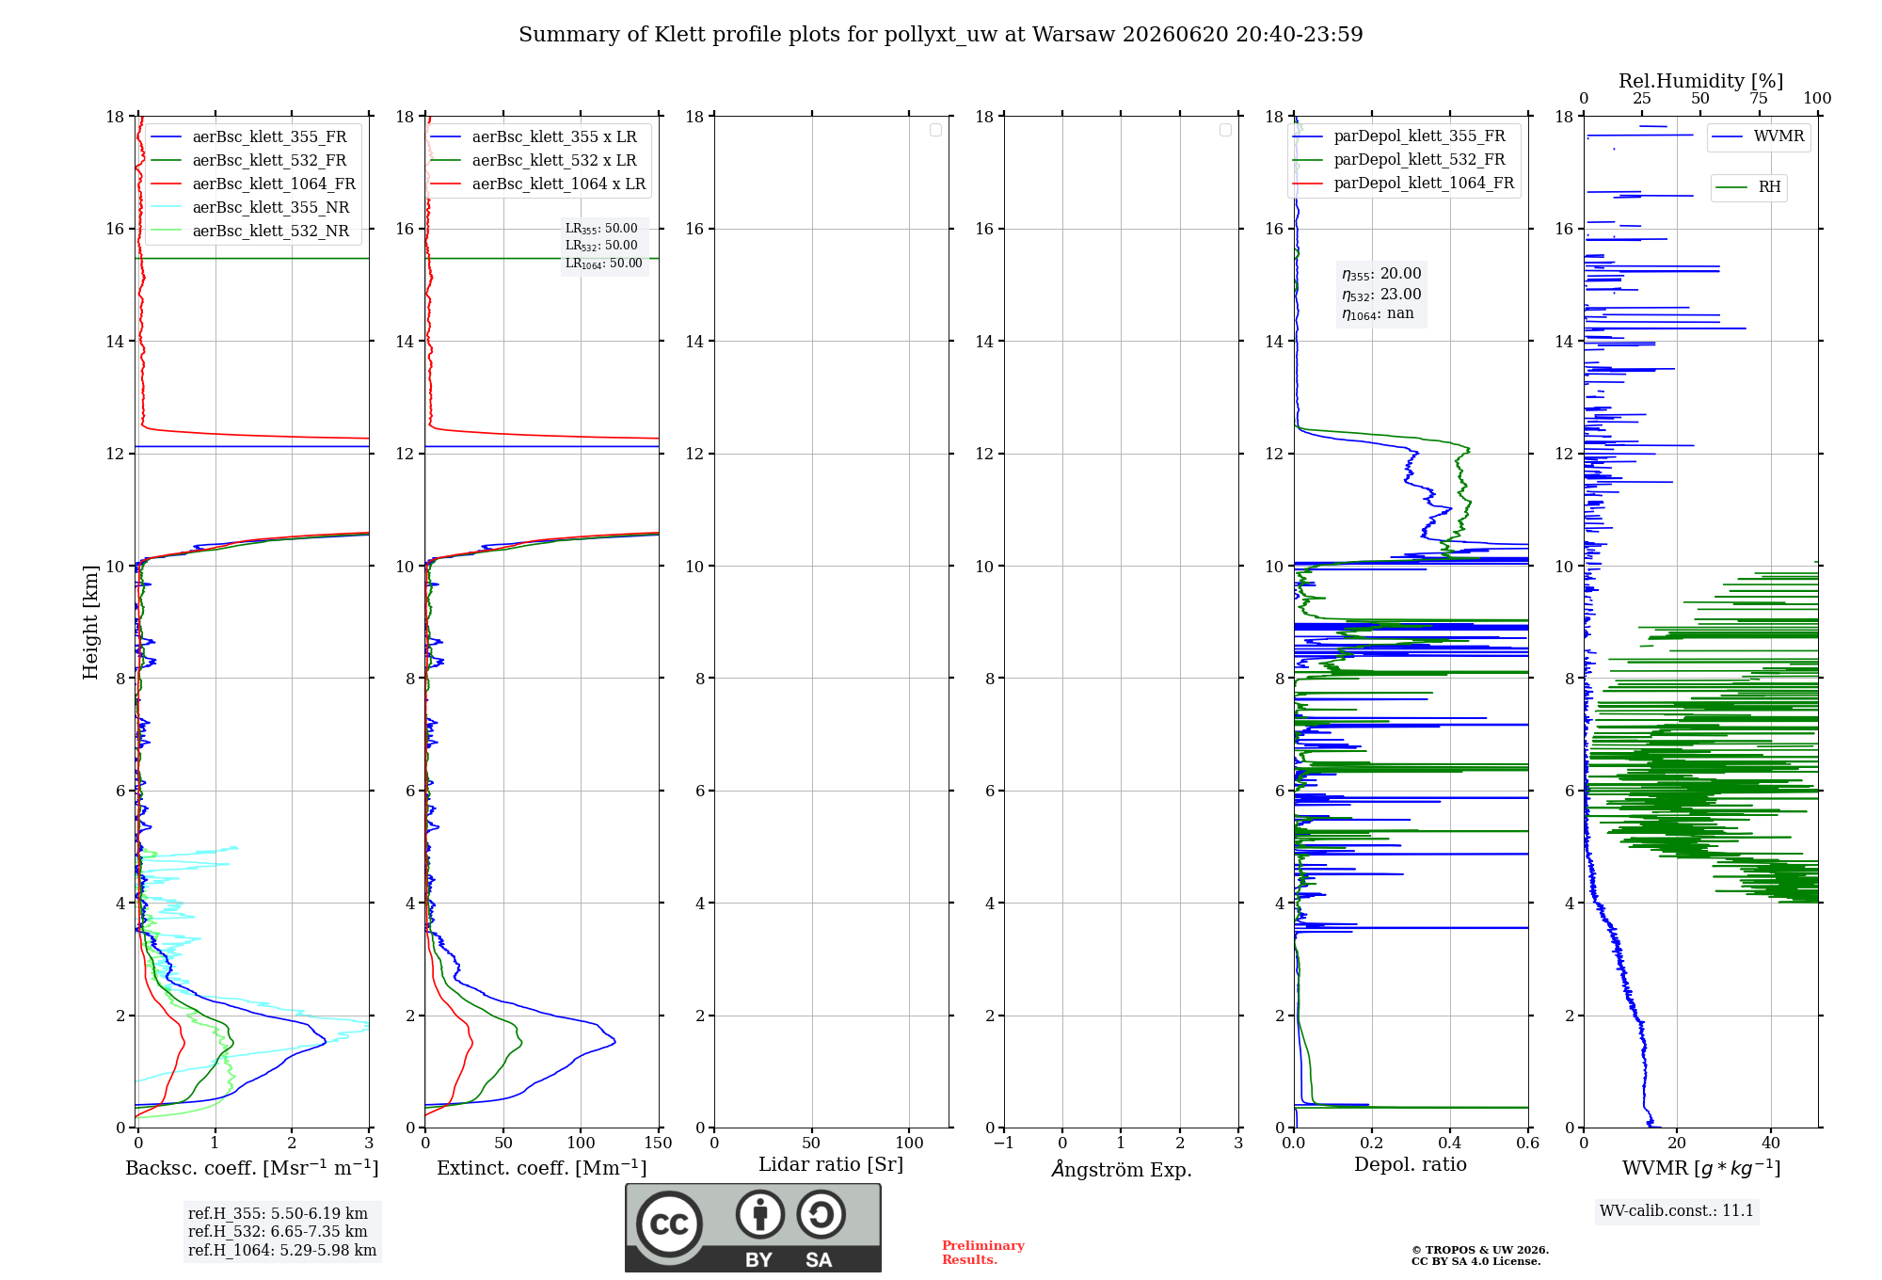Click the Creative Commons CC logo icon
The image size is (1882, 1280).
coord(669,1224)
